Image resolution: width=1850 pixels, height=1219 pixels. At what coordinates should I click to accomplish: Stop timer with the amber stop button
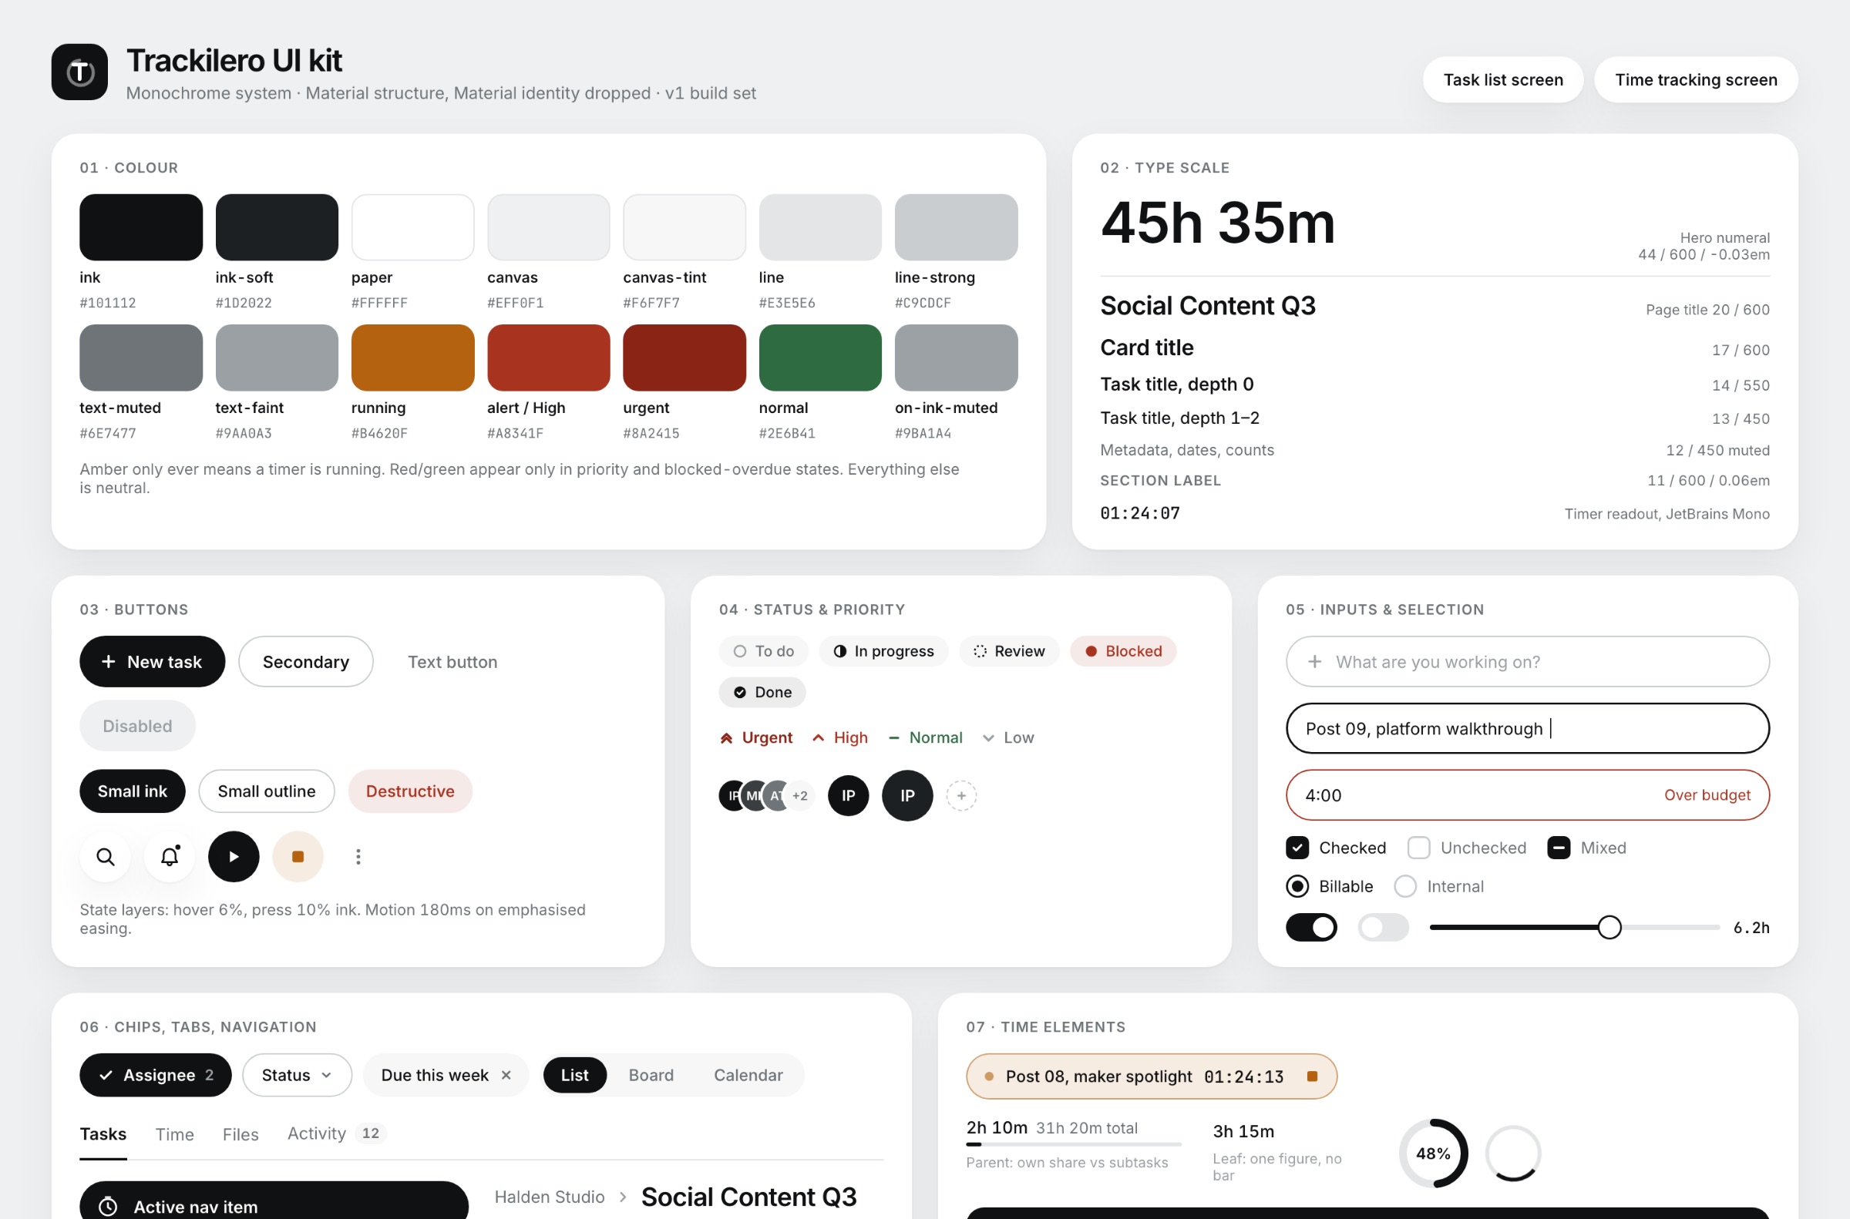tap(298, 857)
